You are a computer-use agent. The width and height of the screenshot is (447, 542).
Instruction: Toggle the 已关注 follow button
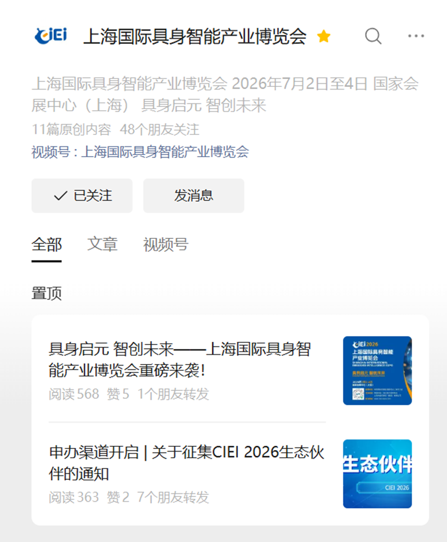(82, 195)
